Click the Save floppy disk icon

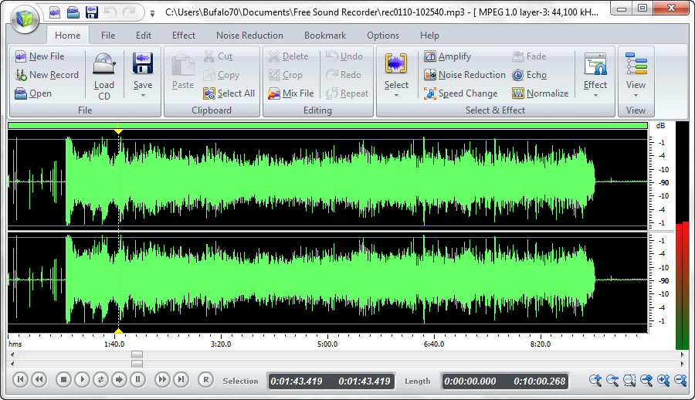point(143,63)
